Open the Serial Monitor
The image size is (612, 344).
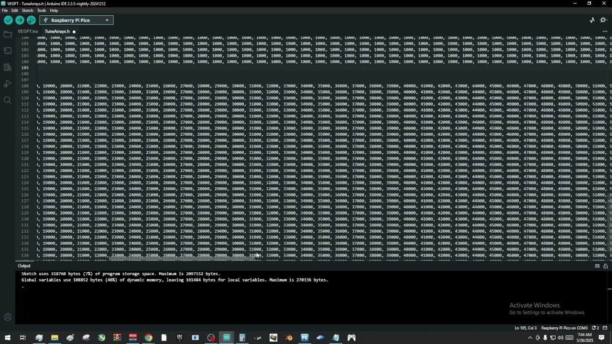(603, 20)
